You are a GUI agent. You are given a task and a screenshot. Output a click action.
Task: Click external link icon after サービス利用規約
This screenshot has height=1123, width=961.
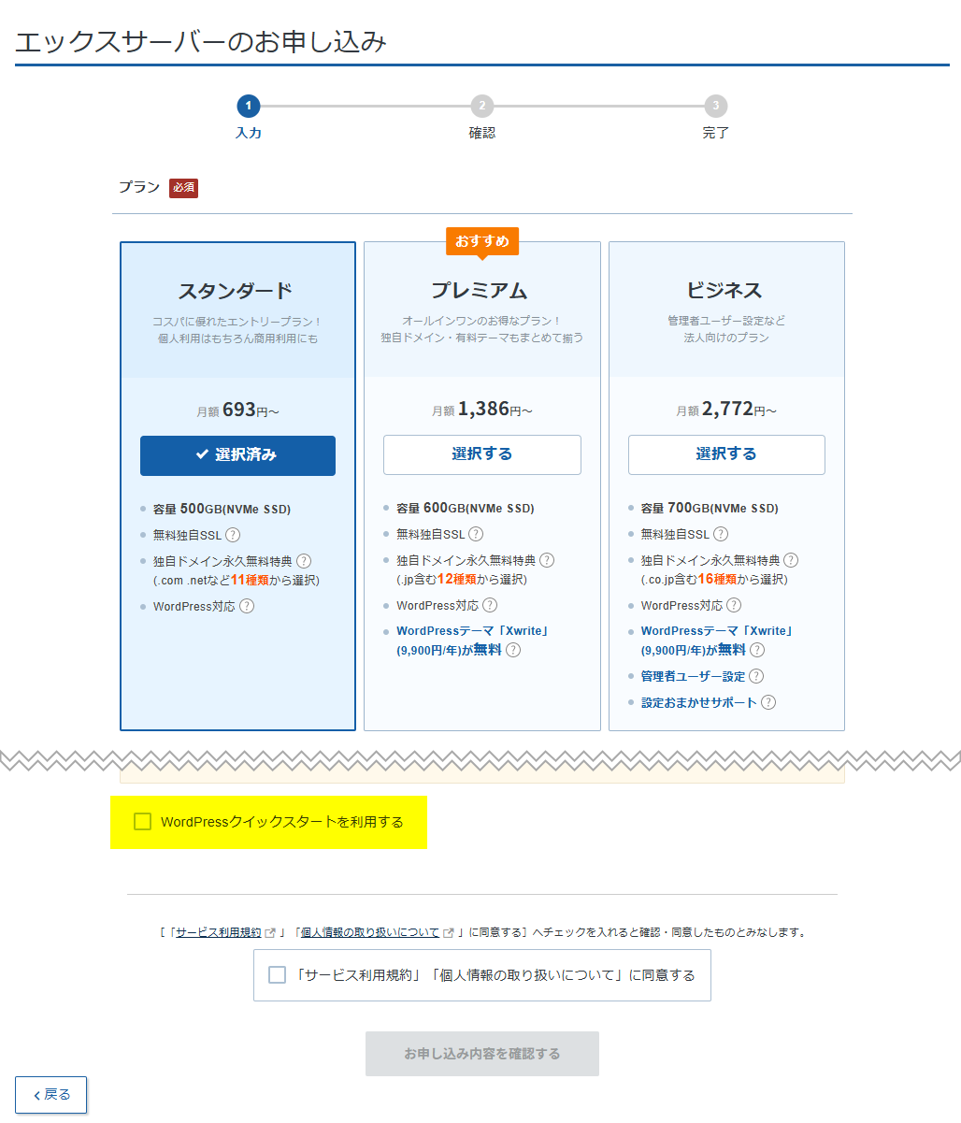[270, 932]
